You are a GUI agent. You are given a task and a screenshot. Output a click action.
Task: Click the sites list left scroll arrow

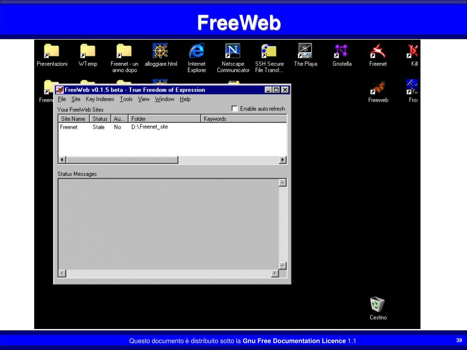coord(62,160)
